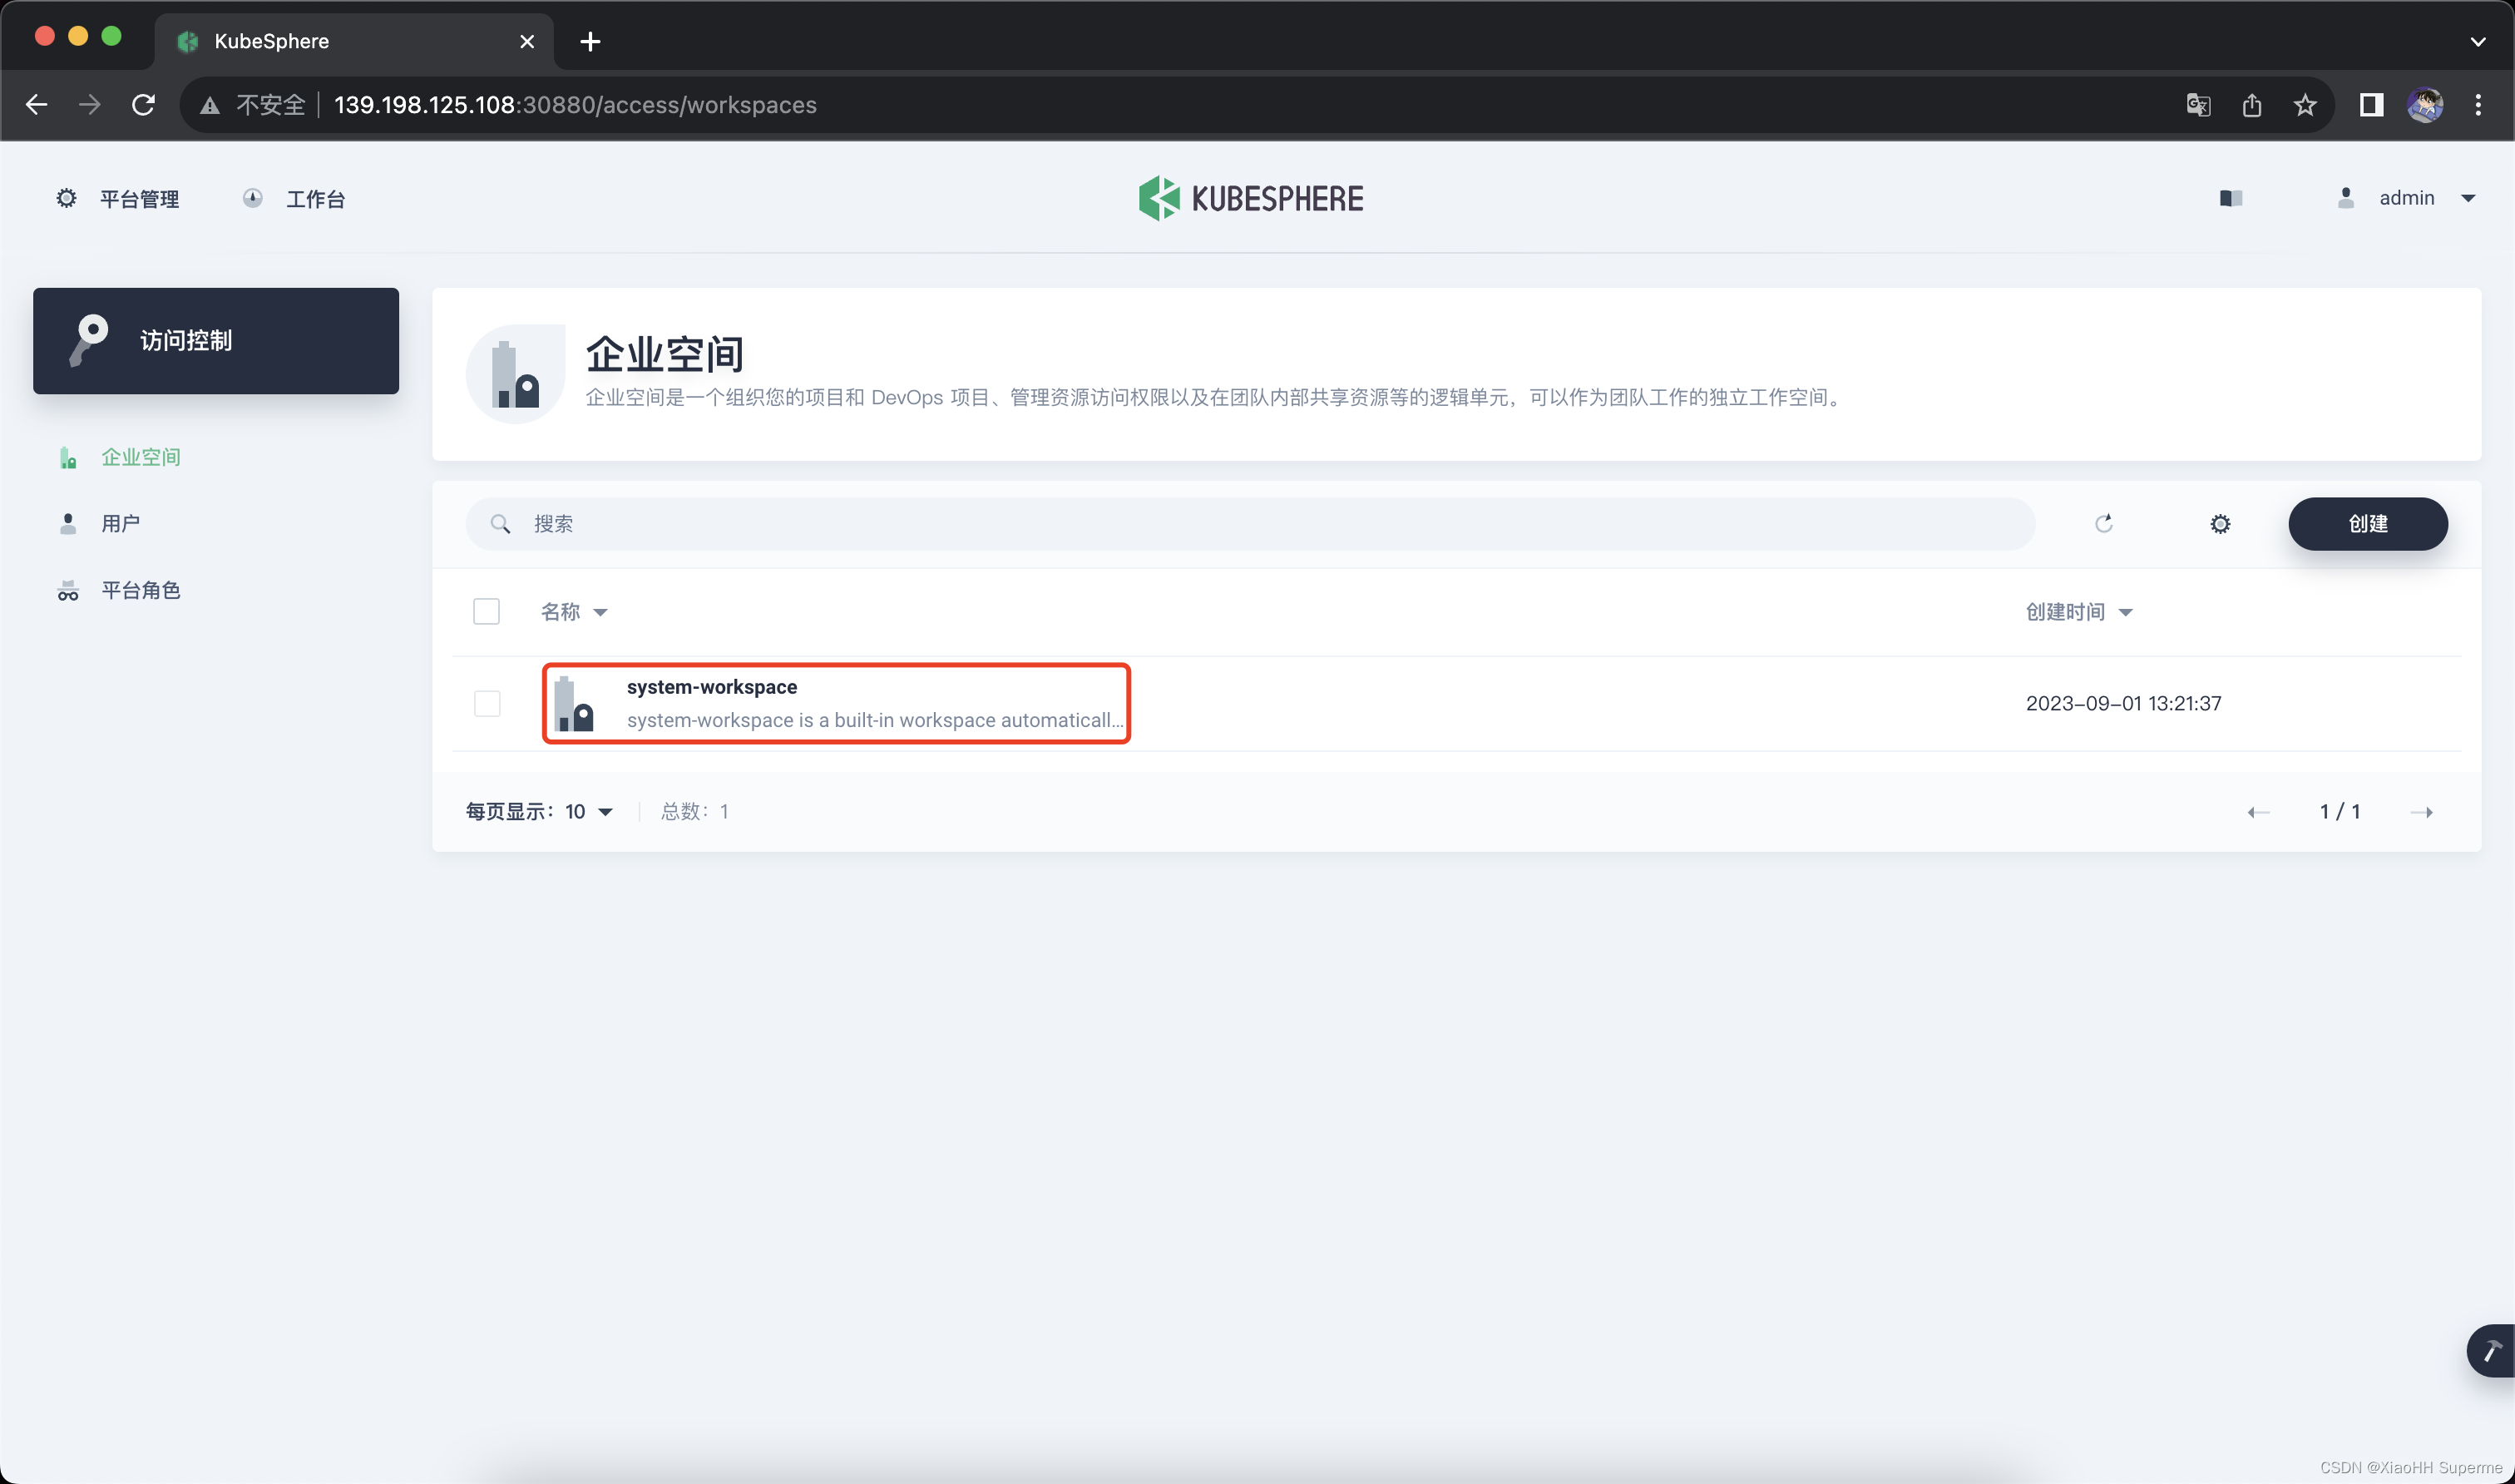Click the refresh icon beside search bar
The height and width of the screenshot is (1484, 2515).
pyautogui.click(x=2103, y=523)
